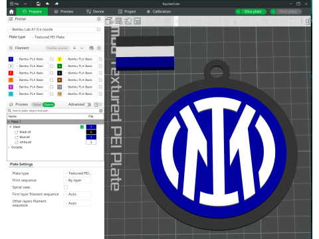Click the Add object cube icon
Viewport: 319px width, 239px height.
(x=109, y=21)
